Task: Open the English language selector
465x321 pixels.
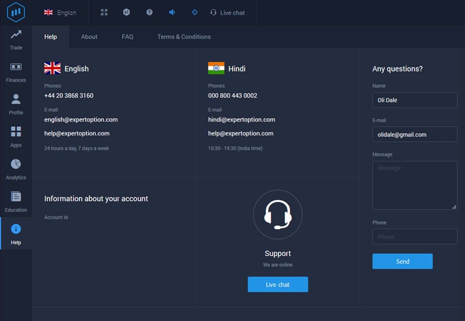Action: 60,13
